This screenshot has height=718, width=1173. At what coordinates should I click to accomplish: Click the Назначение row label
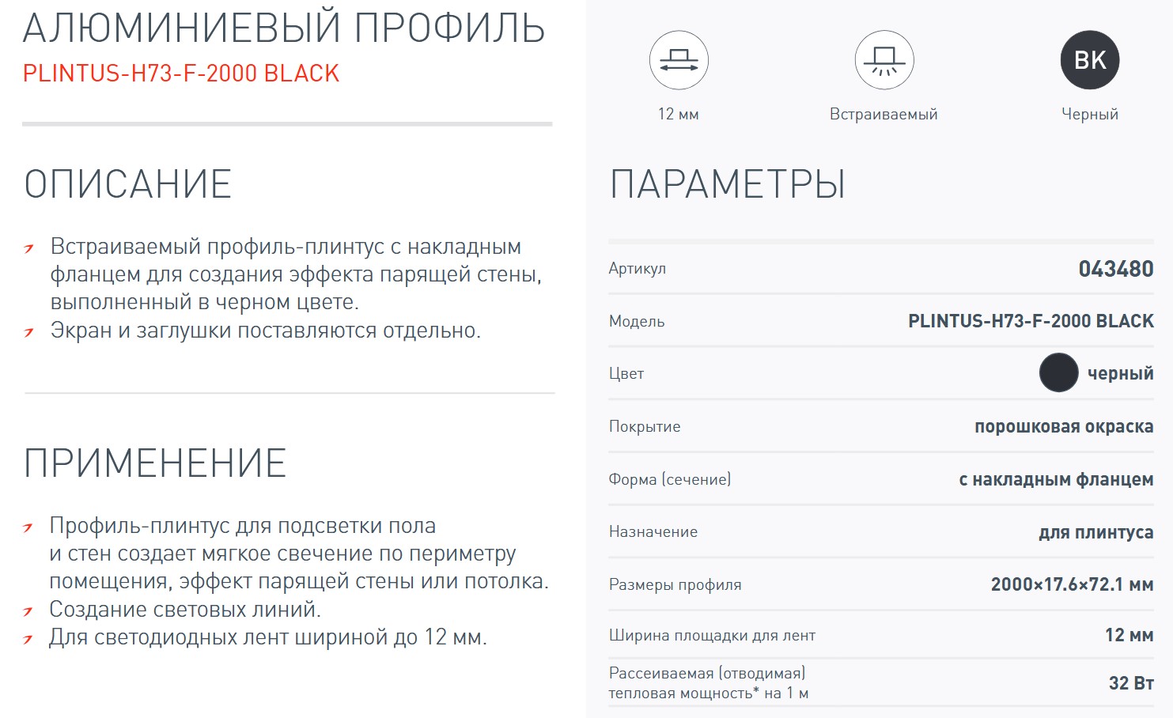pos(653,532)
